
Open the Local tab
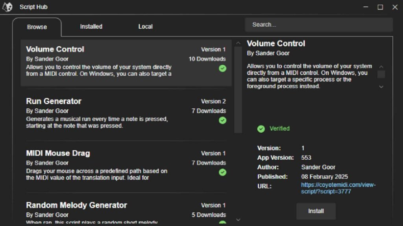(146, 26)
